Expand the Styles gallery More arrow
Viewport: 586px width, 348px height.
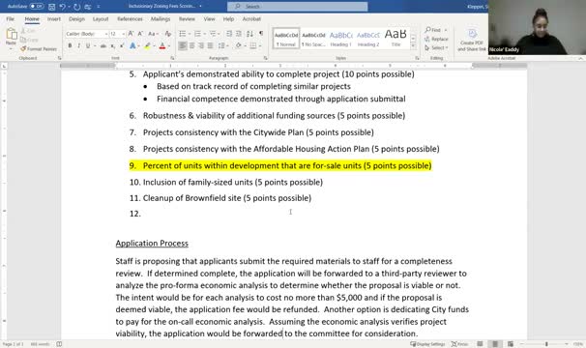[413, 46]
